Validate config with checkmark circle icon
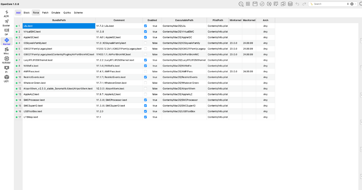 click(x=262, y=4)
